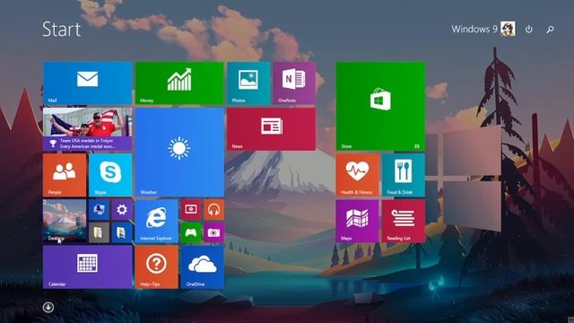Screen dimensions: 574x323
Task: Open the People tile
Action: click(65, 175)
